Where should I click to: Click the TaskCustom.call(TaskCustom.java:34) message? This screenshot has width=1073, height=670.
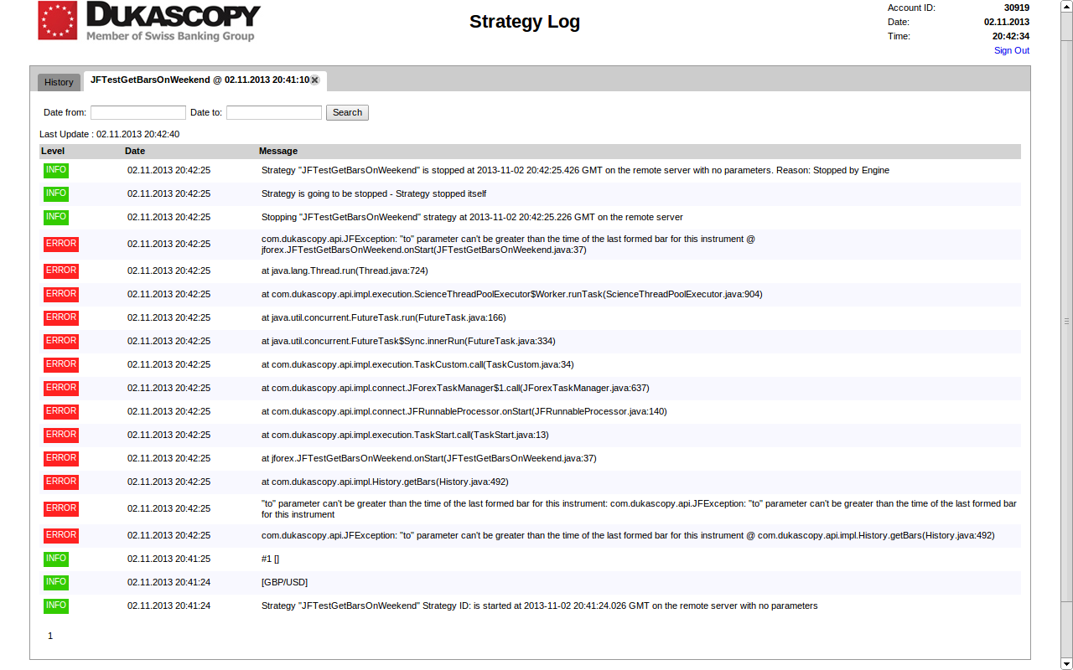click(417, 364)
